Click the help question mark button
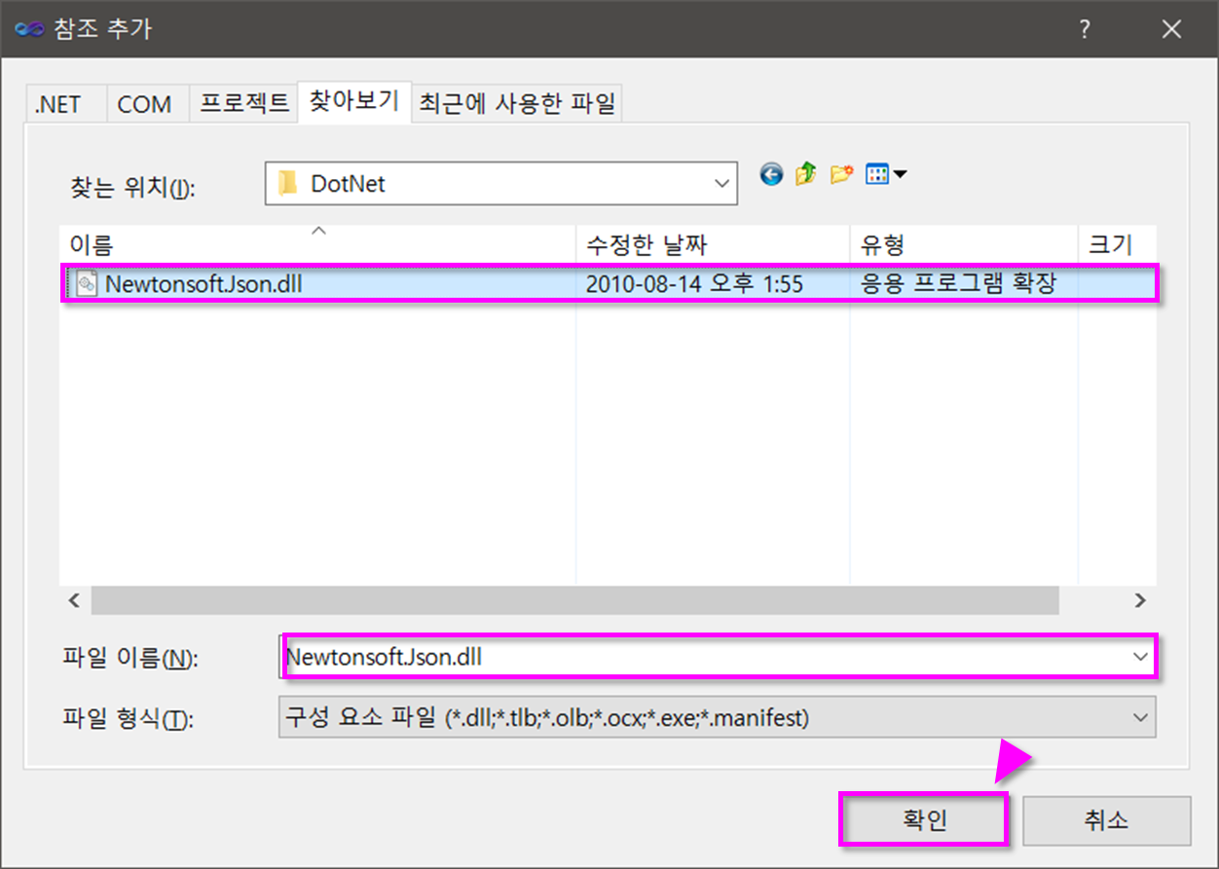 click(1085, 29)
